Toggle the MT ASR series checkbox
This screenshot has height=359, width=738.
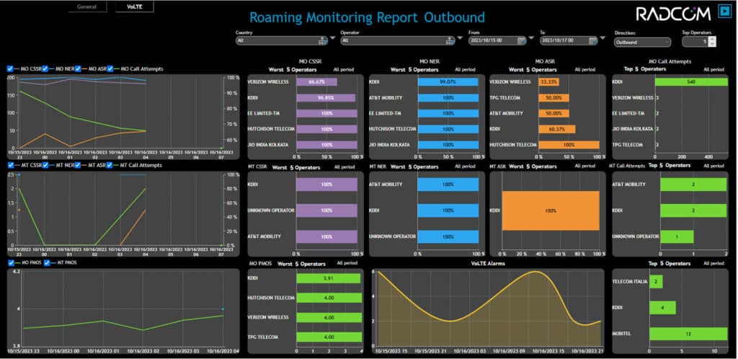(78, 165)
